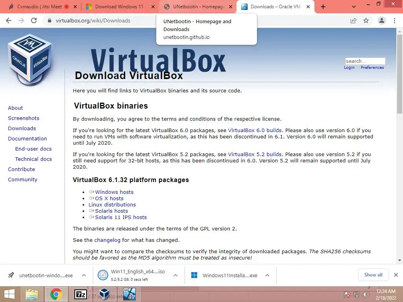
Task: Open Community in the sidebar
Action: pyautogui.click(x=22, y=179)
